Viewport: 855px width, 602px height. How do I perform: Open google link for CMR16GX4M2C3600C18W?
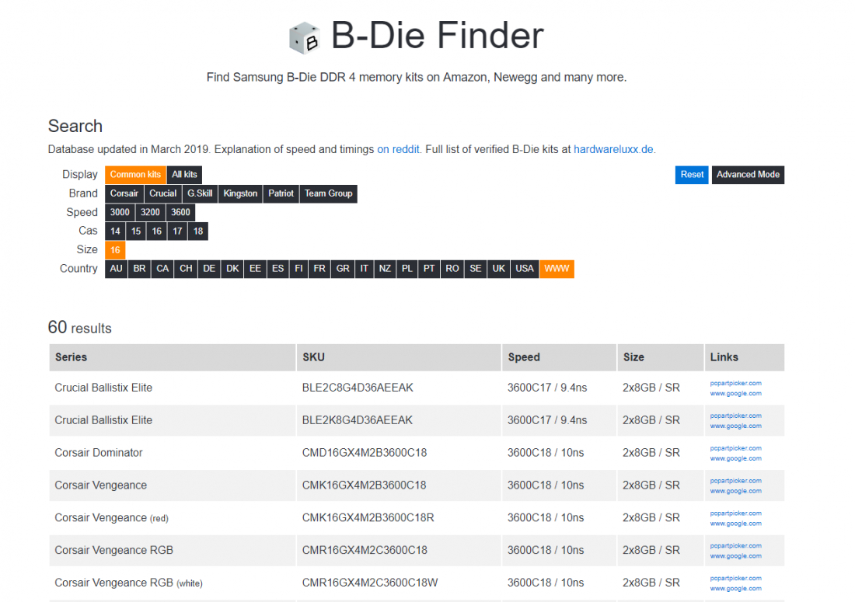(x=735, y=588)
